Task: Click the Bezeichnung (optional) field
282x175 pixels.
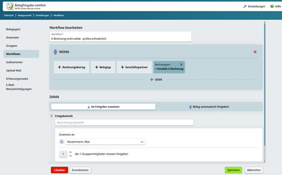Action: click(x=124, y=122)
